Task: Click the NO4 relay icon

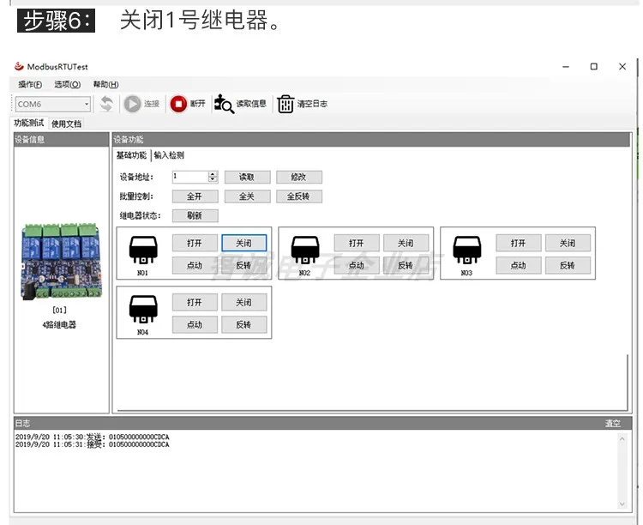Action: 143,309
